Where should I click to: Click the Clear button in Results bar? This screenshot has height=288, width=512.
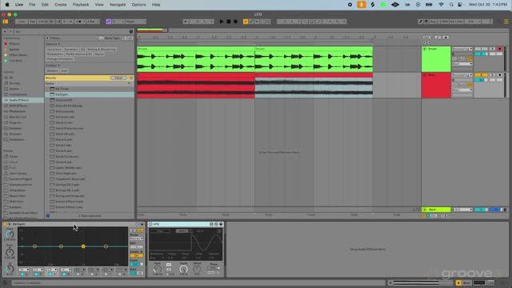pyautogui.click(x=118, y=78)
